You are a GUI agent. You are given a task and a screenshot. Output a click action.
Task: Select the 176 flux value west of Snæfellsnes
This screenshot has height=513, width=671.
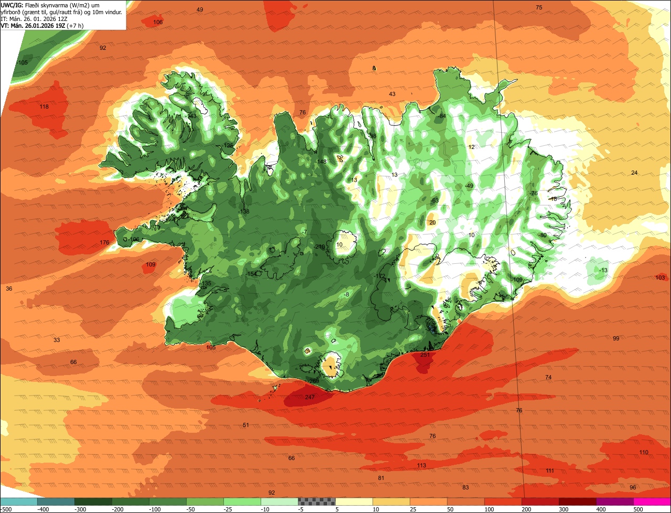click(x=104, y=242)
